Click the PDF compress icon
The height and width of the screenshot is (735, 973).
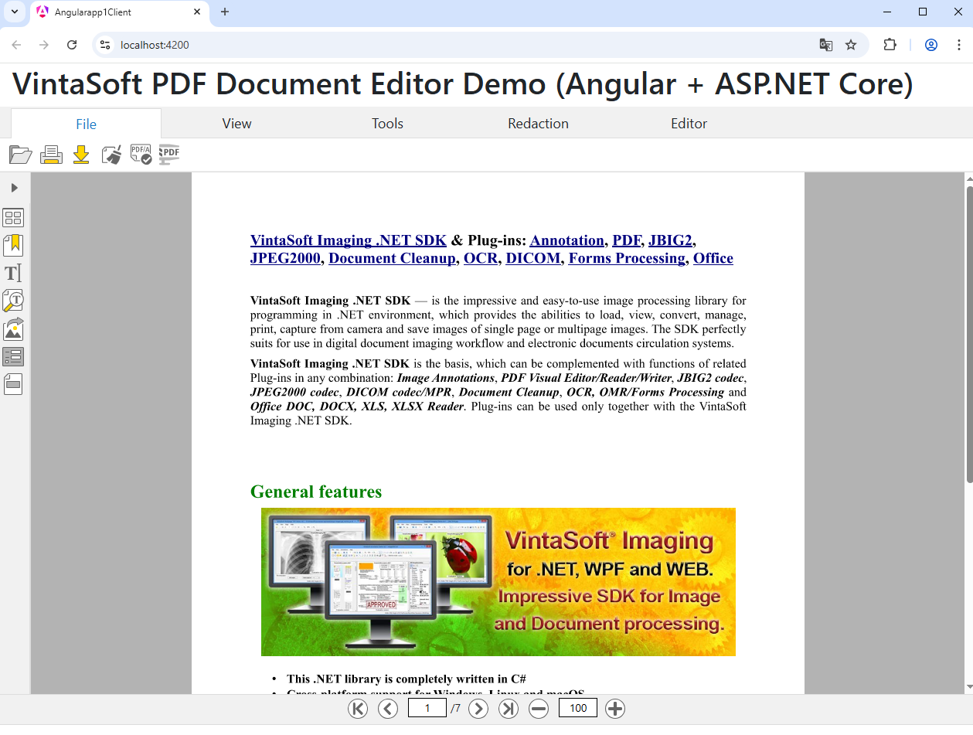pos(169,155)
